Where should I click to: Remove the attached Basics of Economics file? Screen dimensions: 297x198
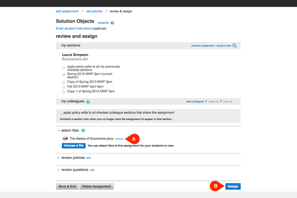click(x=119, y=139)
